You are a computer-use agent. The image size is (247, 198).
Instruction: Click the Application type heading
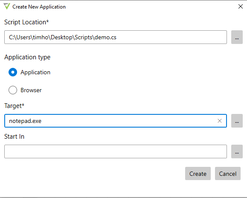pyautogui.click(x=27, y=57)
